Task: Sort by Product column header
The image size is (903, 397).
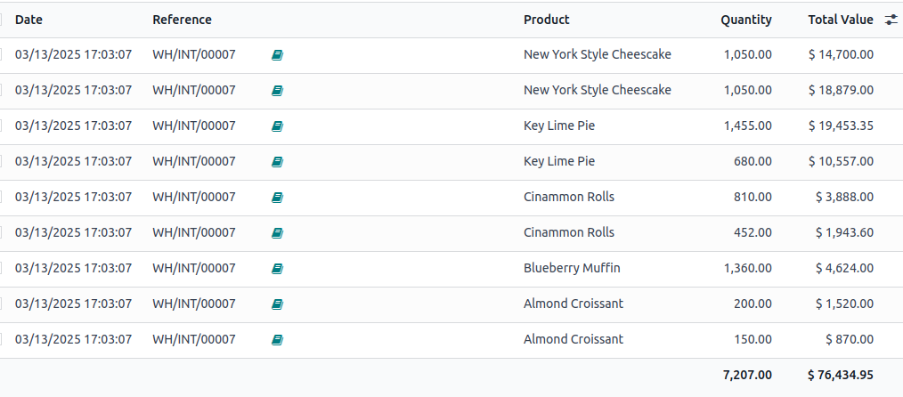Action: pos(547,20)
